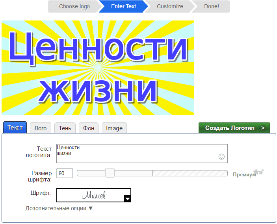
Task: Click the font size slider handle
Action: (x=110, y=173)
